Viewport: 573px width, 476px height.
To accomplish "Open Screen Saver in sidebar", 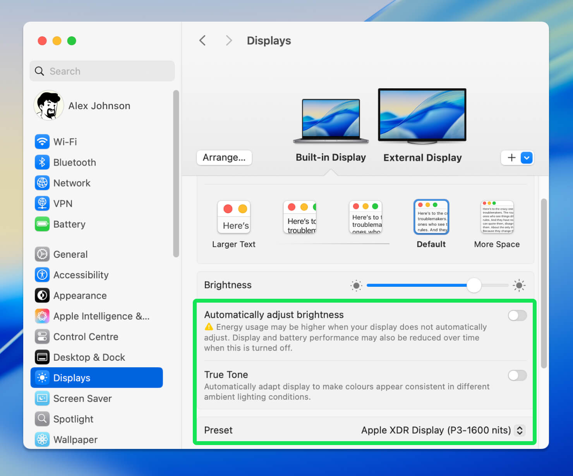I will (x=96, y=398).
